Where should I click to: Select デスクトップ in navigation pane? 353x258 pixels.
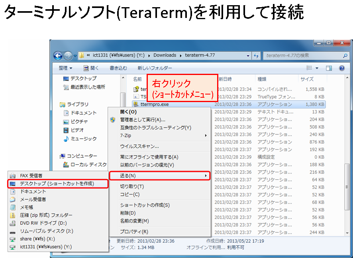click(83, 79)
